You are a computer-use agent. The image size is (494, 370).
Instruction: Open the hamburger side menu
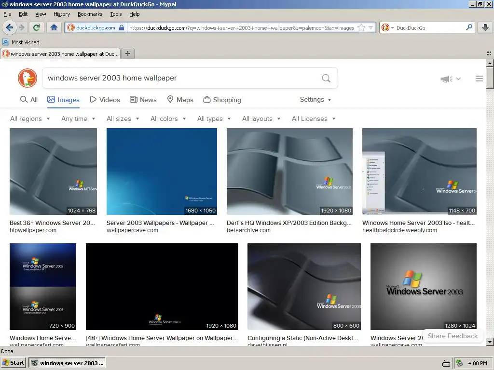click(x=479, y=79)
